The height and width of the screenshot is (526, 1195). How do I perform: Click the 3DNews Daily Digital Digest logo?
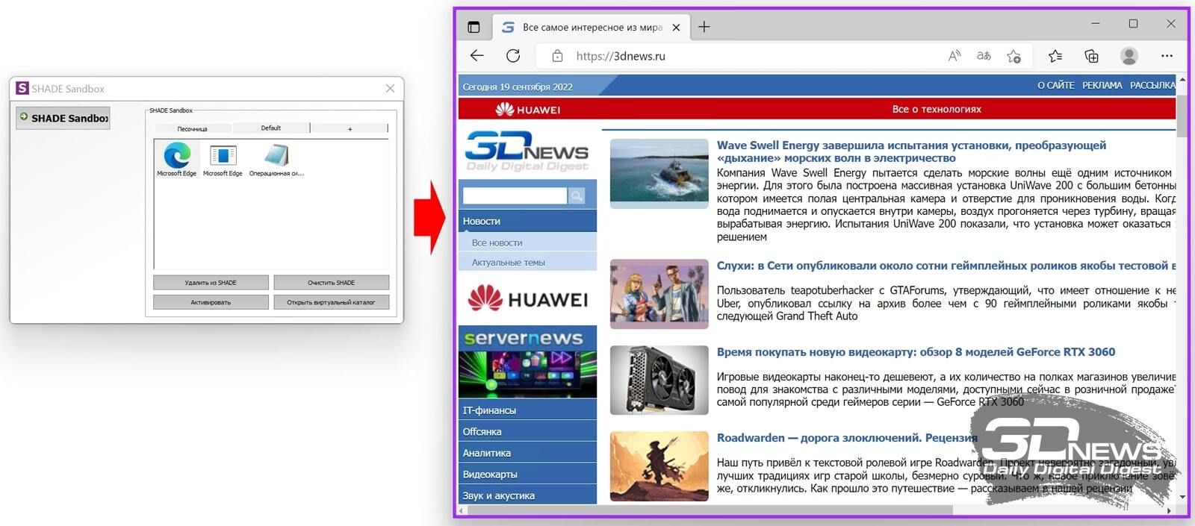(527, 151)
